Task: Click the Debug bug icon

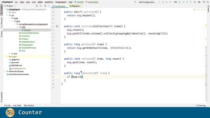Action: coord(163,2)
